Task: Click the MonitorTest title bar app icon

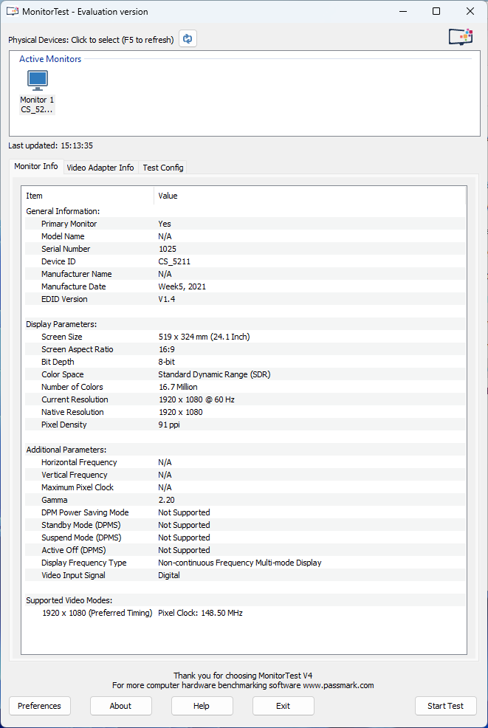Action: click(x=13, y=12)
